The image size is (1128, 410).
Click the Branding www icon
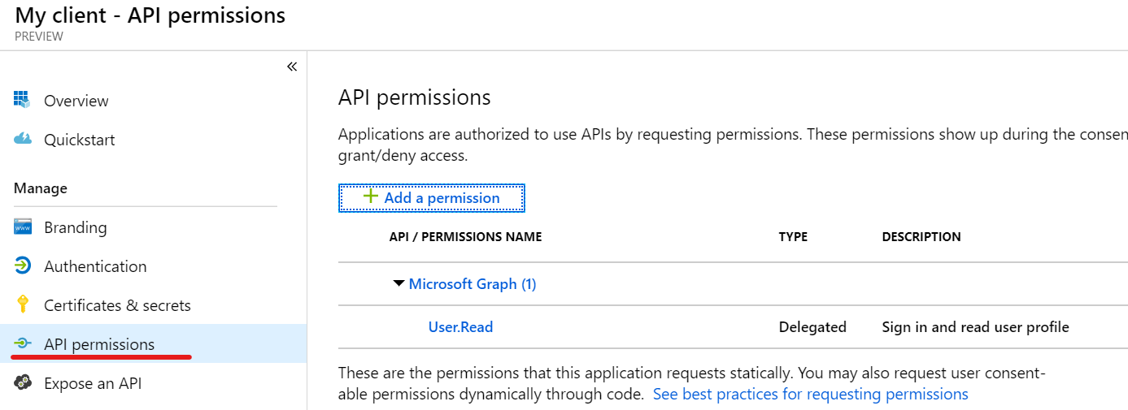pyautogui.click(x=23, y=227)
